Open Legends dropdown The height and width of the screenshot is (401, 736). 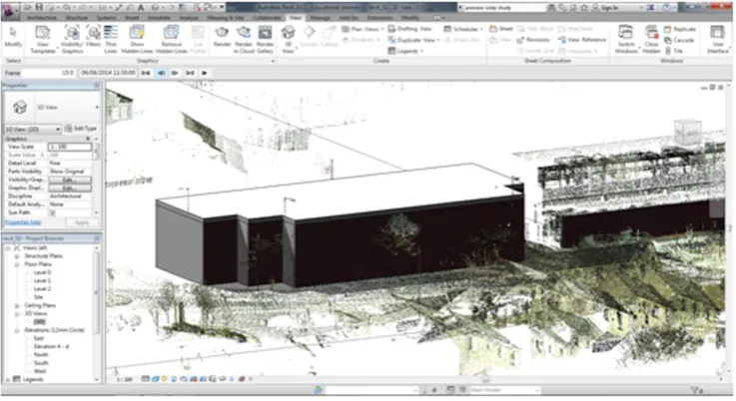click(405, 51)
